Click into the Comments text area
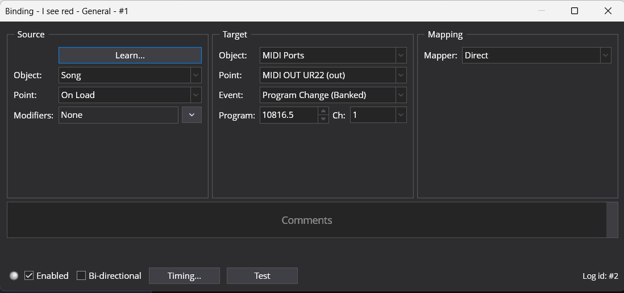This screenshot has width=624, height=293. point(306,220)
